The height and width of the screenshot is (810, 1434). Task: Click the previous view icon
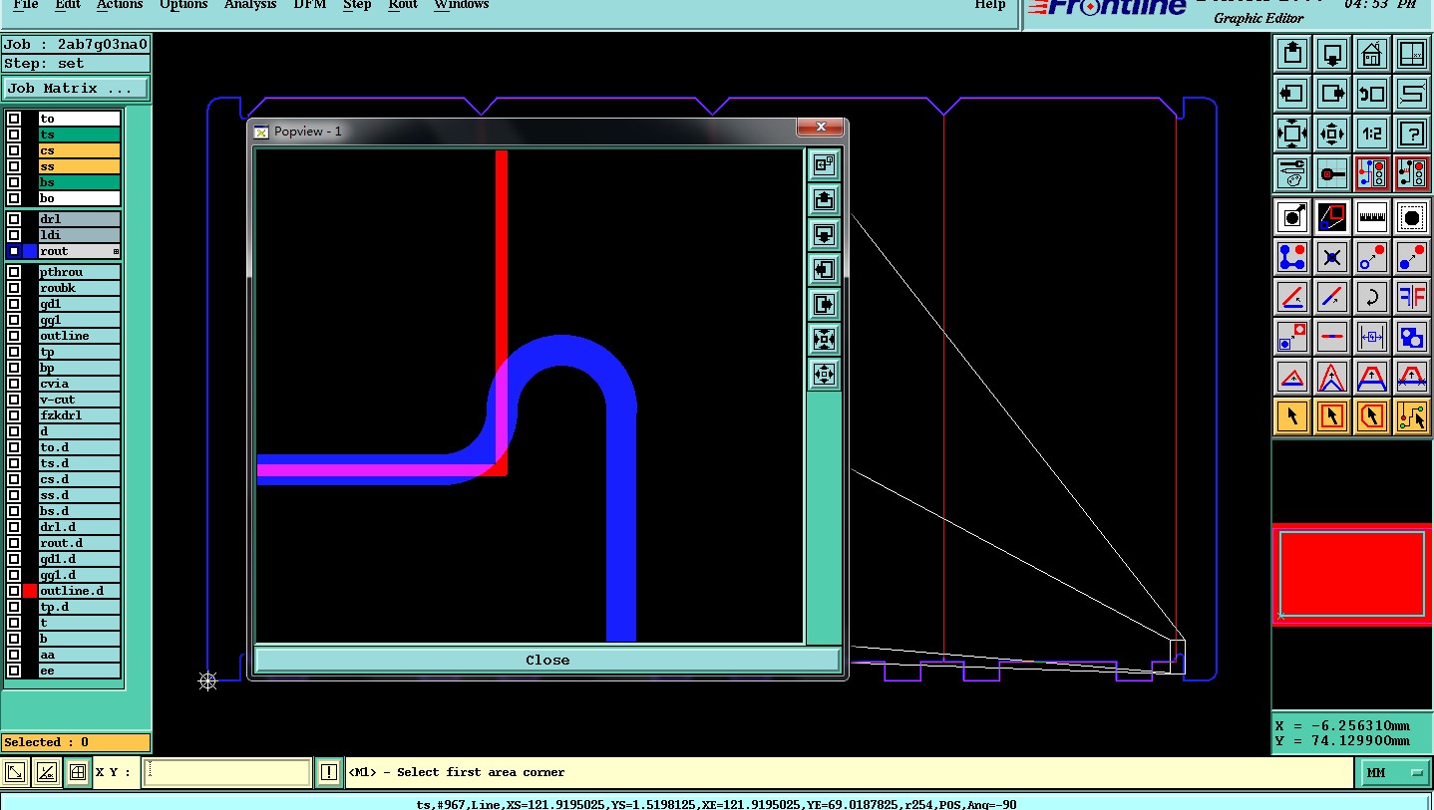click(x=1372, y=94)
